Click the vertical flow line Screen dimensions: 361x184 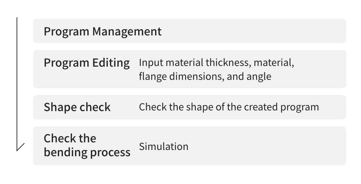click(x=17, y=84)
